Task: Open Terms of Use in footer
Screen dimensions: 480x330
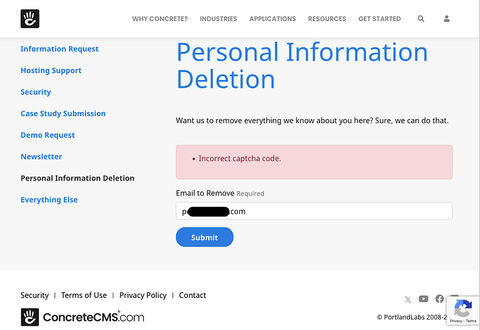Action: [84, 295]
